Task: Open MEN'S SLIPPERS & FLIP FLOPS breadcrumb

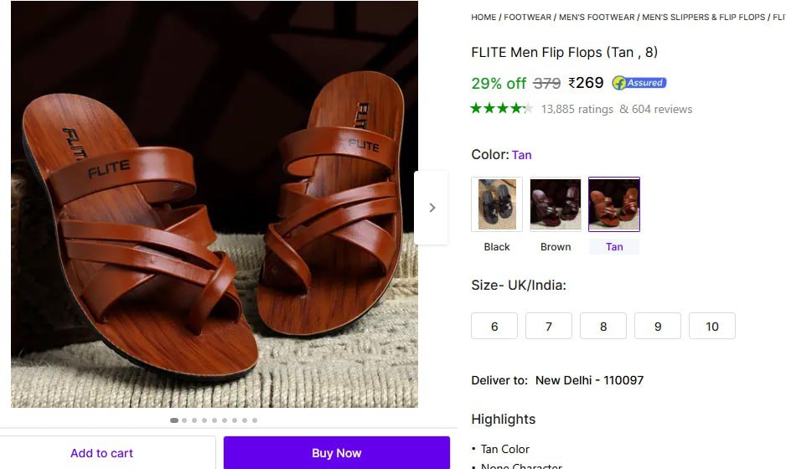Action: [704, 17]
